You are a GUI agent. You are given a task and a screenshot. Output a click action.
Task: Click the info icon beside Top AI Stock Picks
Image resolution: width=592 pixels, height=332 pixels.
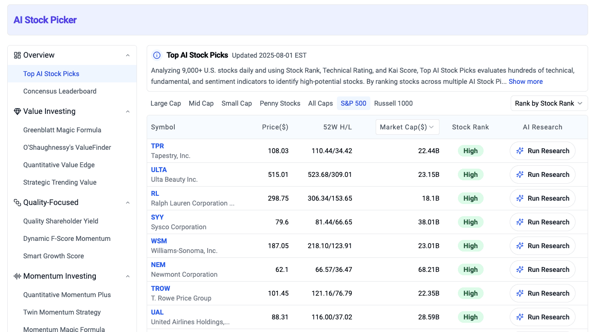coord(157,55)
